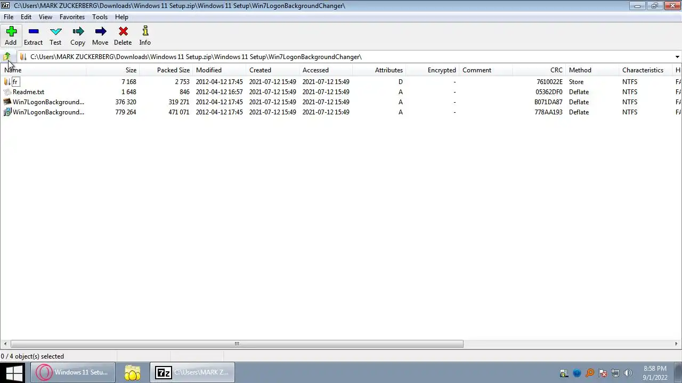Click the volume speaker tray icon
The width and height of the screenshot is (682, 383).
click(628, 373)
